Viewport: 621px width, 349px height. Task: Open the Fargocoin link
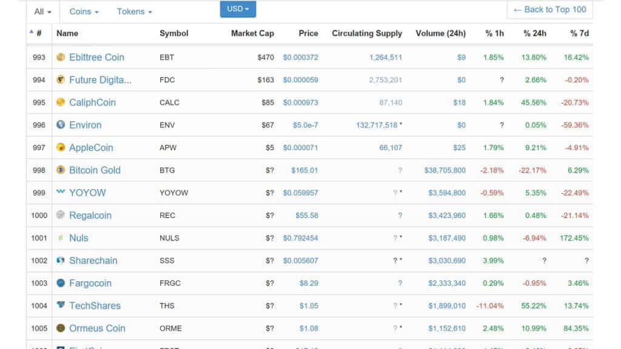click(90, 283)
